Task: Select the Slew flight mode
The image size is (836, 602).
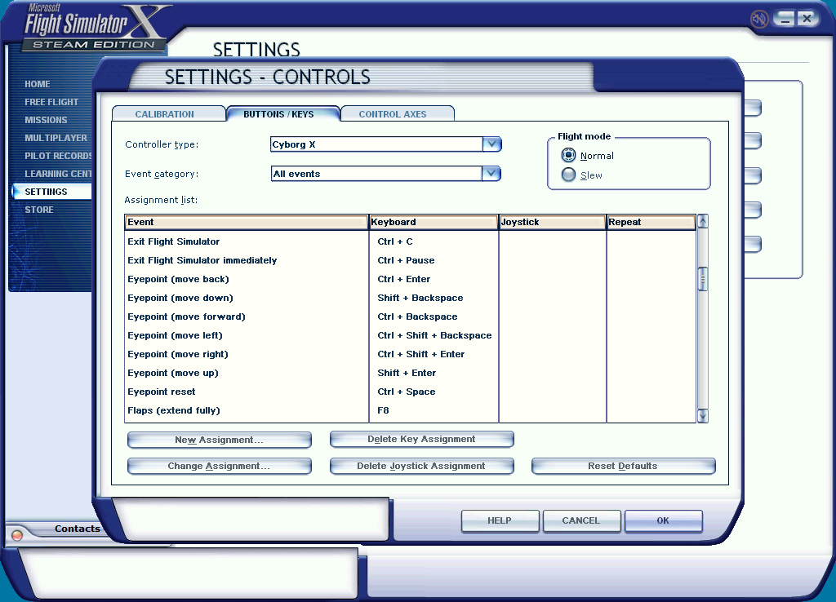Action: pos(568,175)
